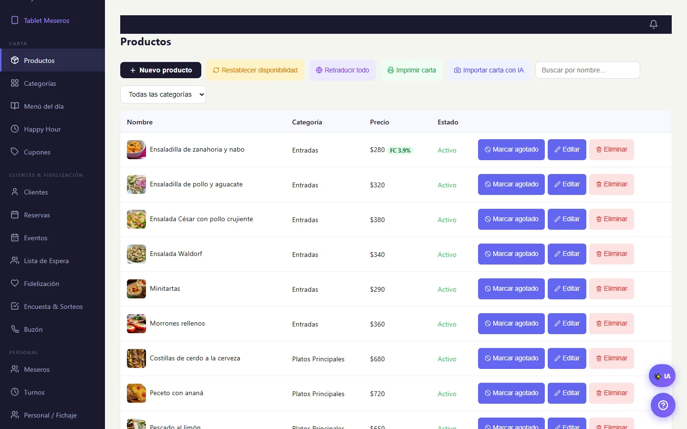Open Productos in the sidebar
The height and width of the screenshot is (429, 687).
[x=52, y=60]
